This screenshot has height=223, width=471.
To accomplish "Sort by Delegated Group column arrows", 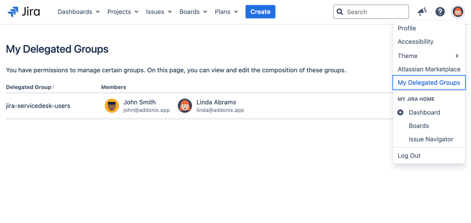I will 54,87.
